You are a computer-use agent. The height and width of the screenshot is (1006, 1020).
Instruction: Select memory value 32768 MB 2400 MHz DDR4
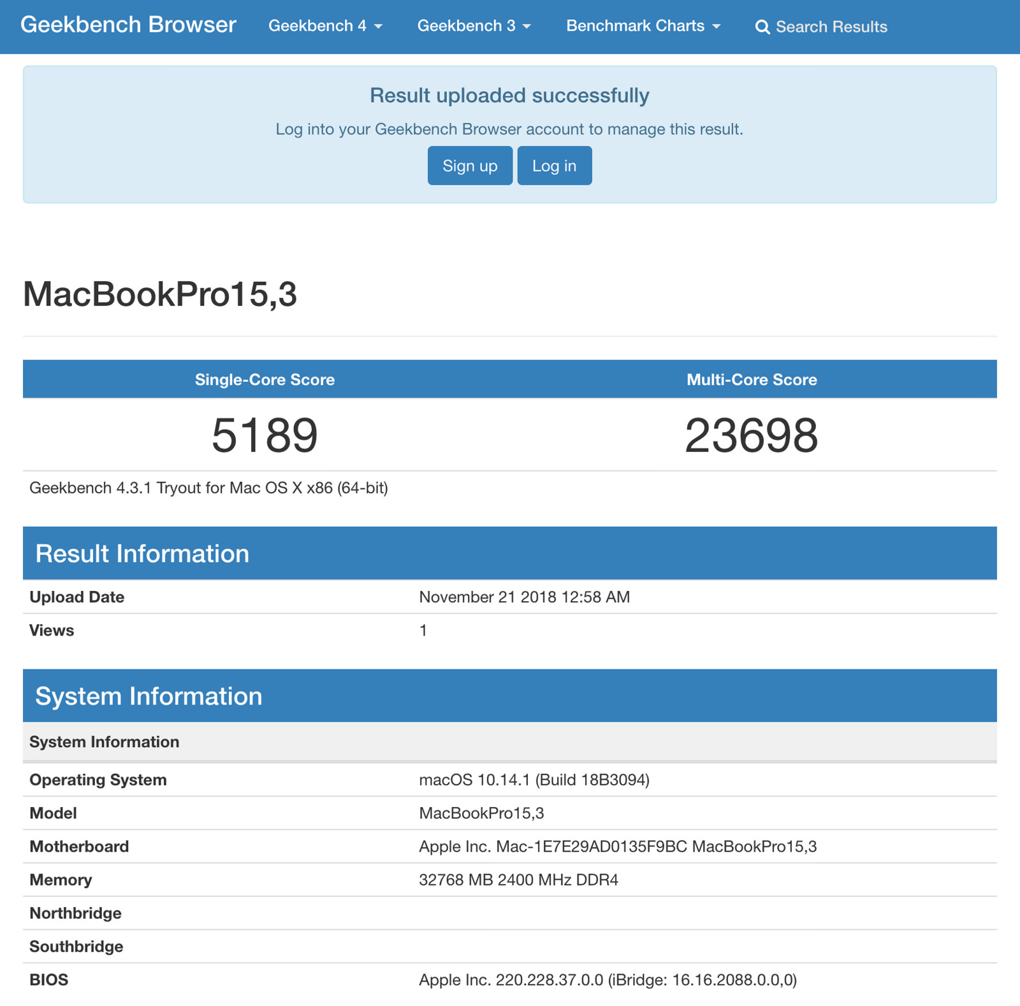[x=518, y=880]
